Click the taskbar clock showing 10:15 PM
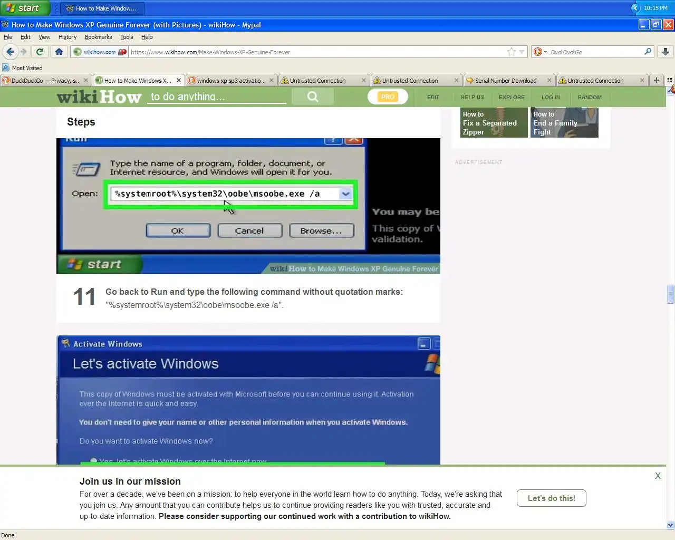675x540 pixels. point(655,8)
